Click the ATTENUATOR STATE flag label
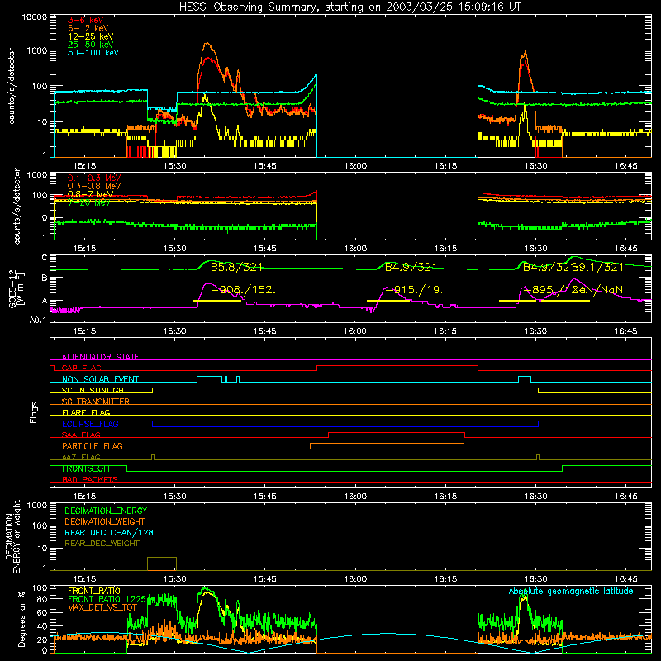This screenshot has height=661, width=661. tap(100, 357)
